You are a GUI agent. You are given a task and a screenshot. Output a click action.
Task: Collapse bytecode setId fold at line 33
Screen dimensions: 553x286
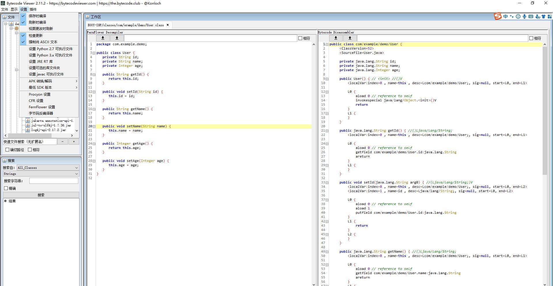coord(327,183)
